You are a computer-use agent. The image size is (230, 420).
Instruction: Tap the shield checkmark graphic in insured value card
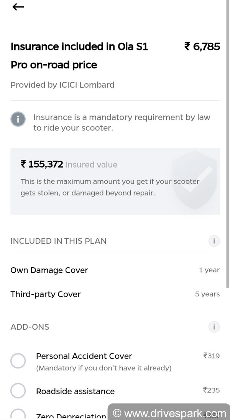194,181
